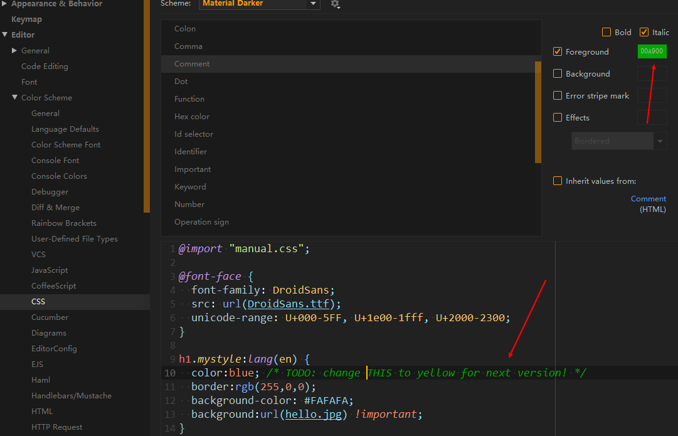Follow the Comment (HTML) inheritance link
Viewport: 678px width, 436px height.
pos(648,198)
